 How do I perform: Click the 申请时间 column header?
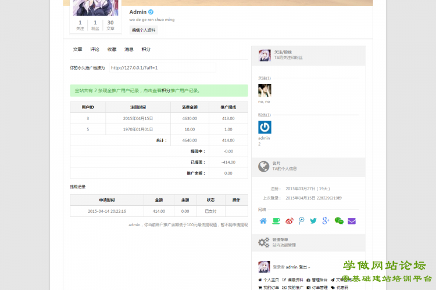[x=107, y=200]
